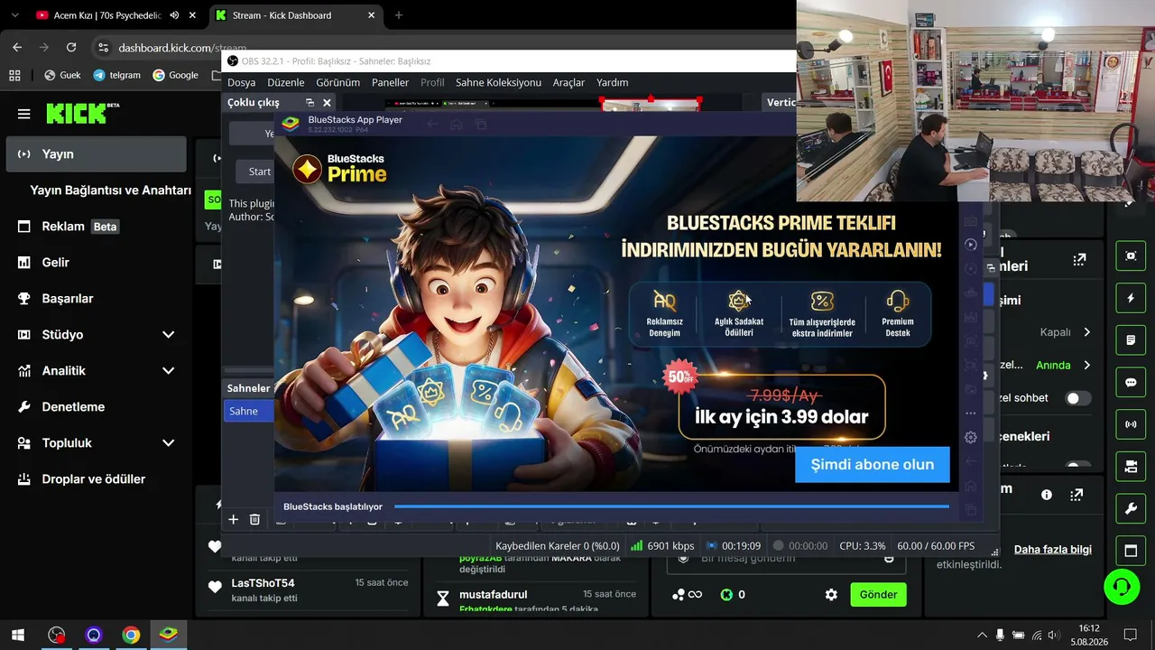Screen dimensions: 1155x650
Task: Open the chat bubble icon button
Action: coord(1131,383)
